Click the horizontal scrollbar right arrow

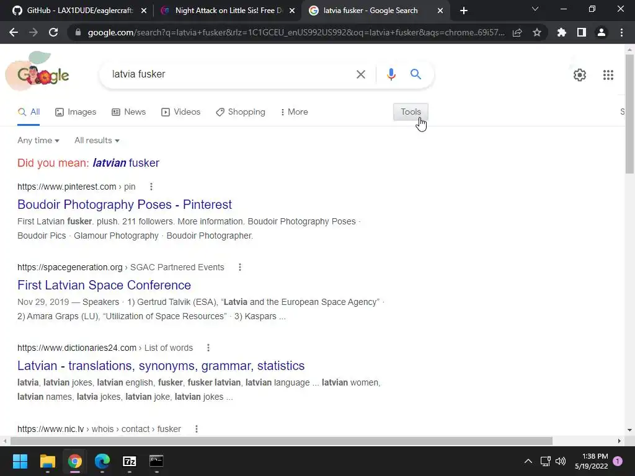pyautogui.click(x=619, y=441)
